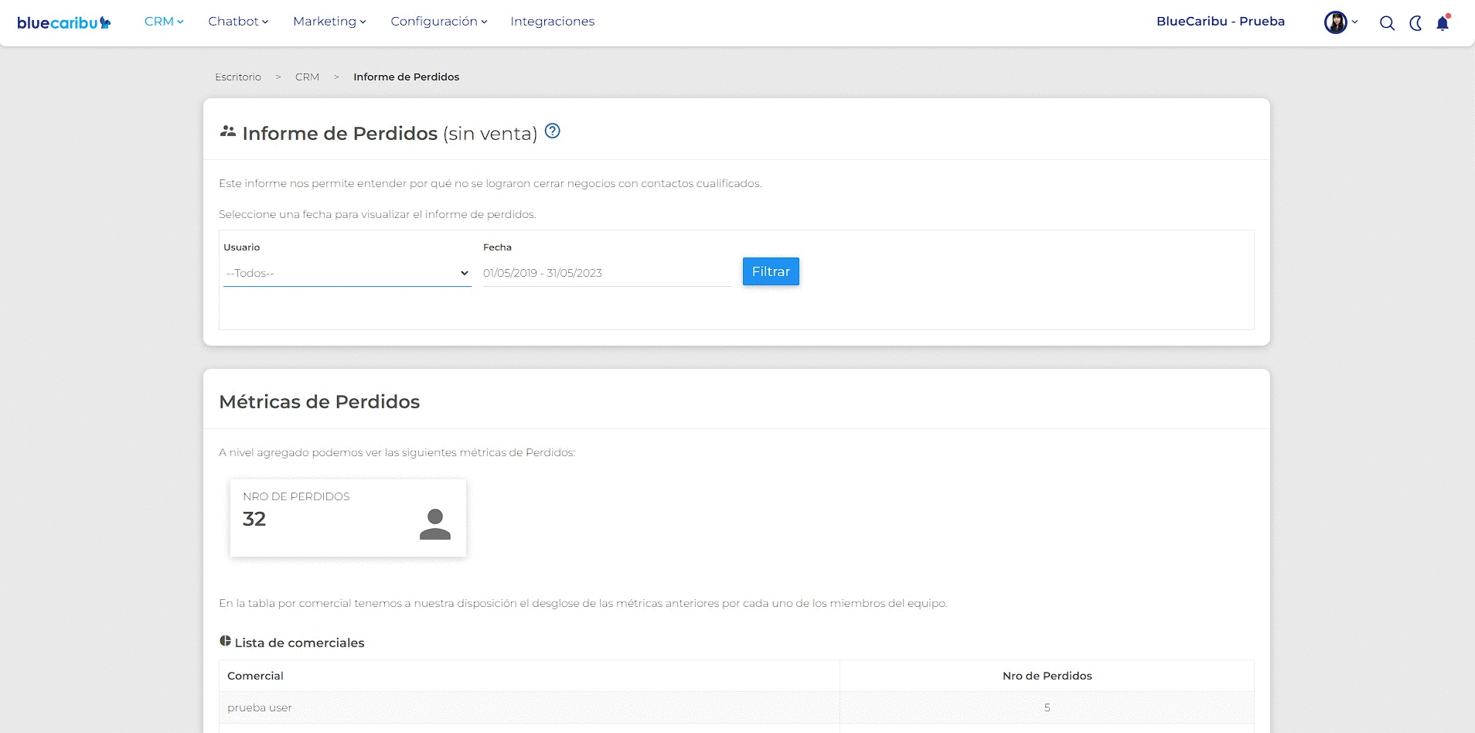Click the pie icon beside Lista de comerciales

tap(225, 641)
